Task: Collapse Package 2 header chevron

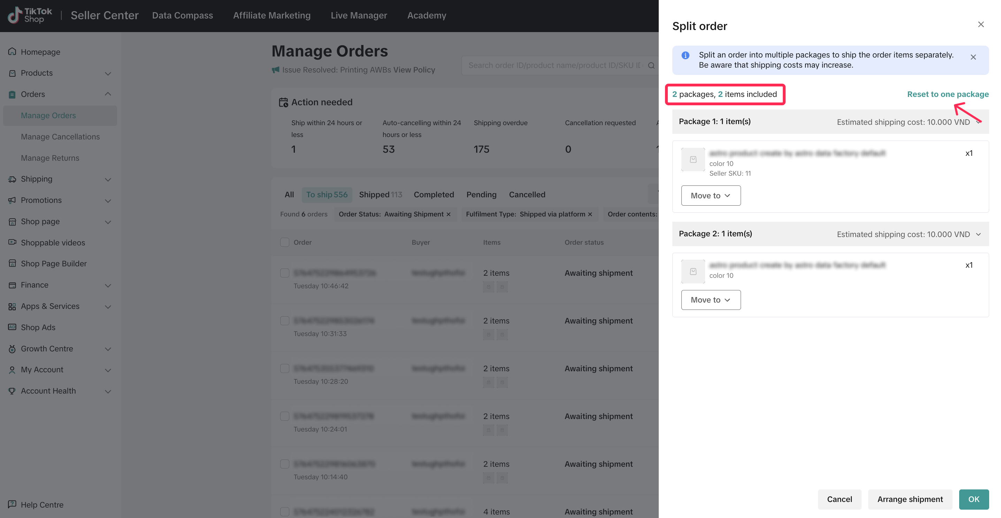Action: (x=978, y=234)
